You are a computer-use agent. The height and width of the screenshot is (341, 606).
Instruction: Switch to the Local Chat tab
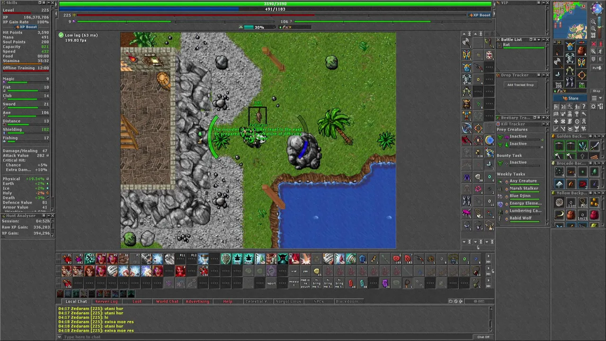click(x=76, y=301)
